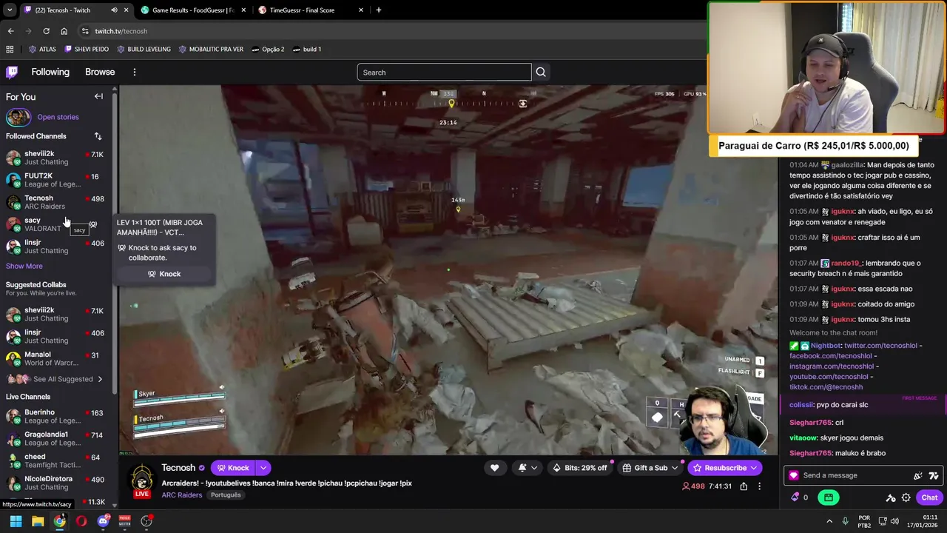Open the Gragolandia1 live channel

click(56, 438)
